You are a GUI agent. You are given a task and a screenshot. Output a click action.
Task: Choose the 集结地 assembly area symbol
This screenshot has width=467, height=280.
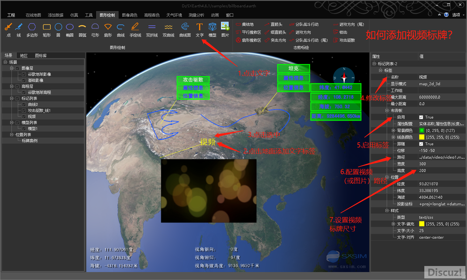[245, 24]
